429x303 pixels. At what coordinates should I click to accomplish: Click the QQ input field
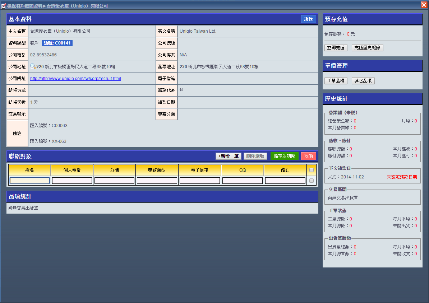pyautogui.click(x=243, y=181)
